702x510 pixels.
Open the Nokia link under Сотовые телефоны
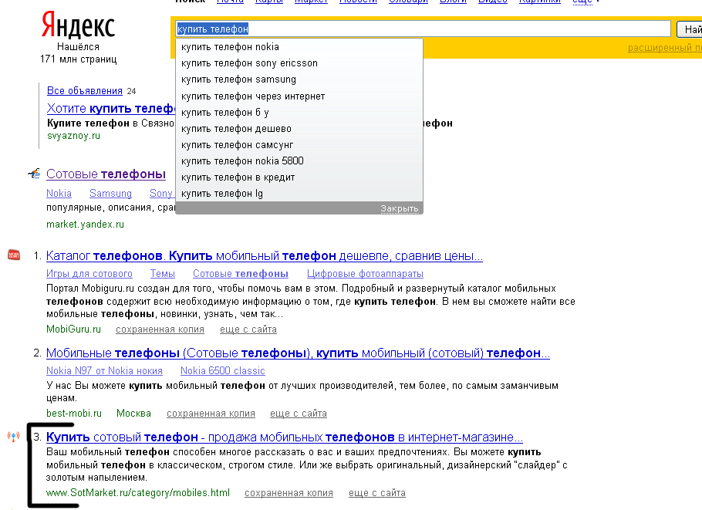pos(59,193)
